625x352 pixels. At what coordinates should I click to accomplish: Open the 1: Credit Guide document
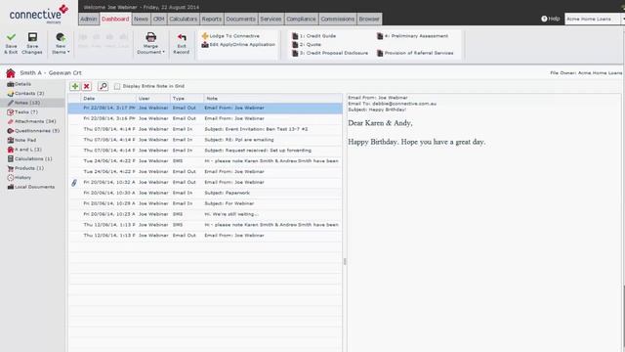pyautogui.click(x=314, y=36)
